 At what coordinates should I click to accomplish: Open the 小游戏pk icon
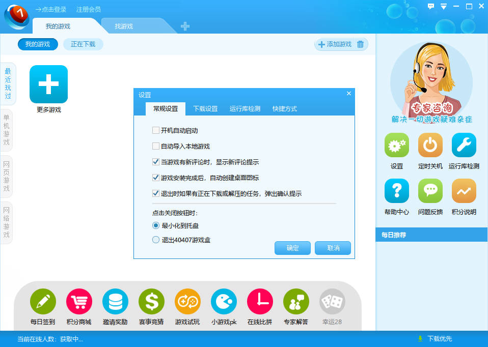tap(224, 301)
